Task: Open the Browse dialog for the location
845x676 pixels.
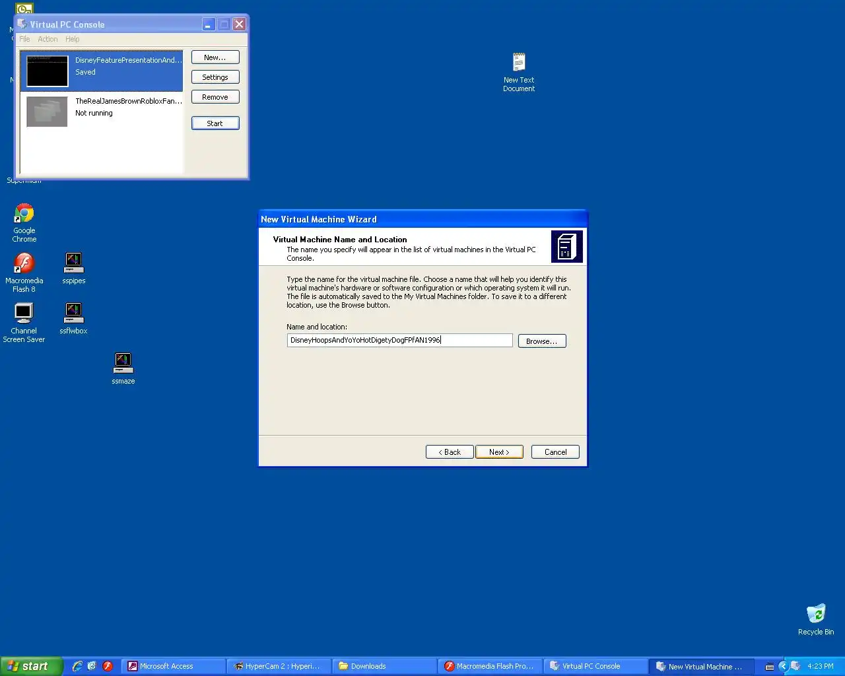Action: pyautogui.click(x=542, y=341)
